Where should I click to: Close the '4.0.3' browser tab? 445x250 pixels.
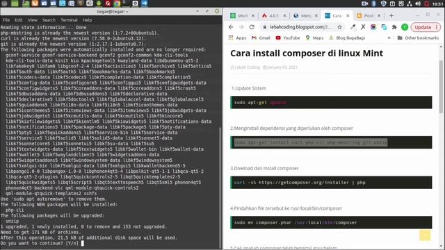(284, 15)
